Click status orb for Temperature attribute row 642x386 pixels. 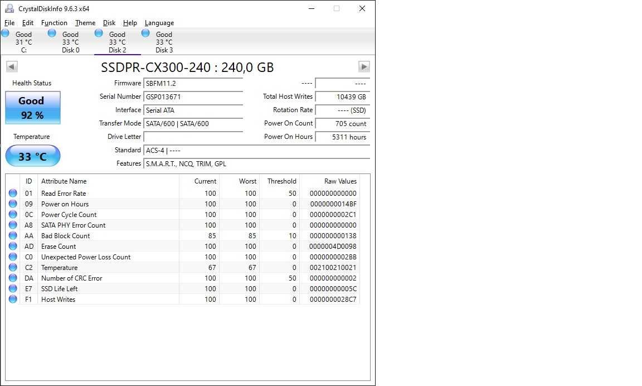(13, 268)
